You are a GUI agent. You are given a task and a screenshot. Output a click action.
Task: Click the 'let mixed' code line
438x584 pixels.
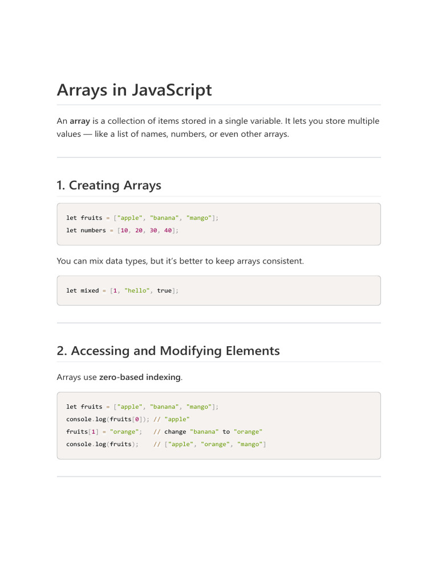122,290
